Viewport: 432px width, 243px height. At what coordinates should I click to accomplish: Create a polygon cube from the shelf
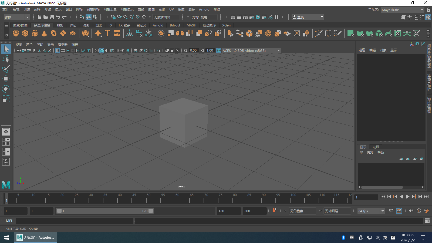pyautogui.click(x=25, y=33)
